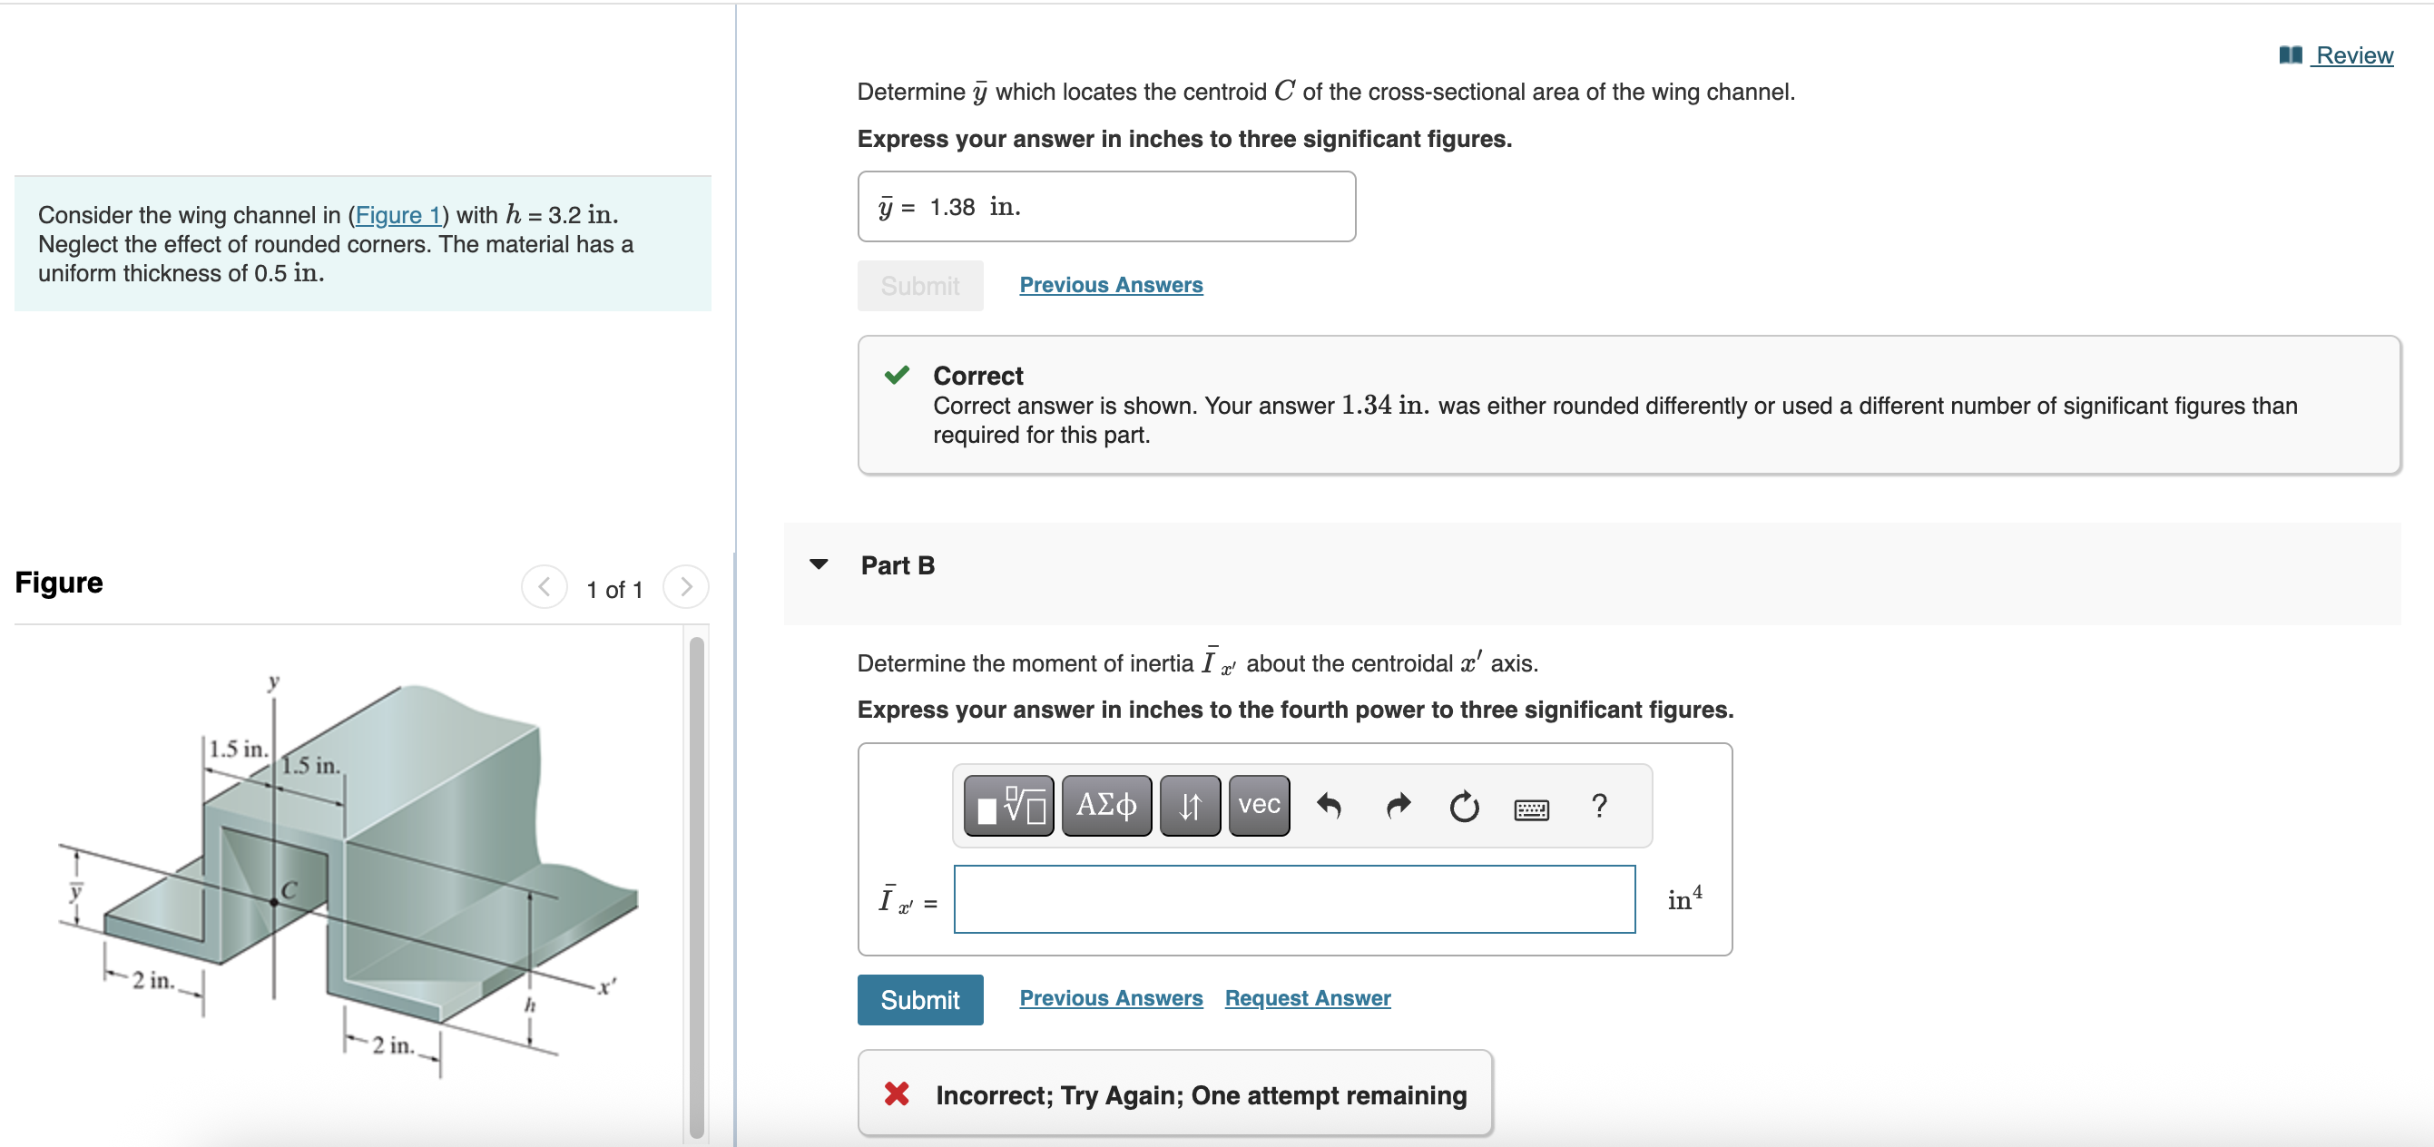Click the 'Incorrect; Try Again' message
The height and width of the screenshot is (1147, 2434).
coord(1201,1095)
